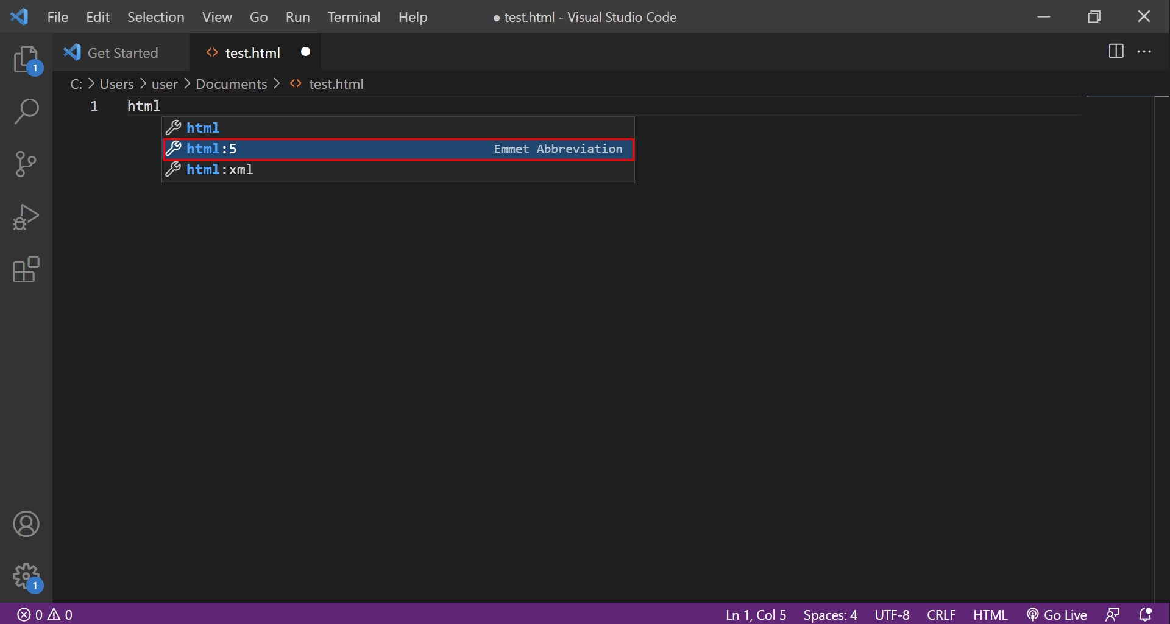1170x624 pixels.
Task: Change encoding via UTF-8 indicator
Action: click(x=892, y=615)
